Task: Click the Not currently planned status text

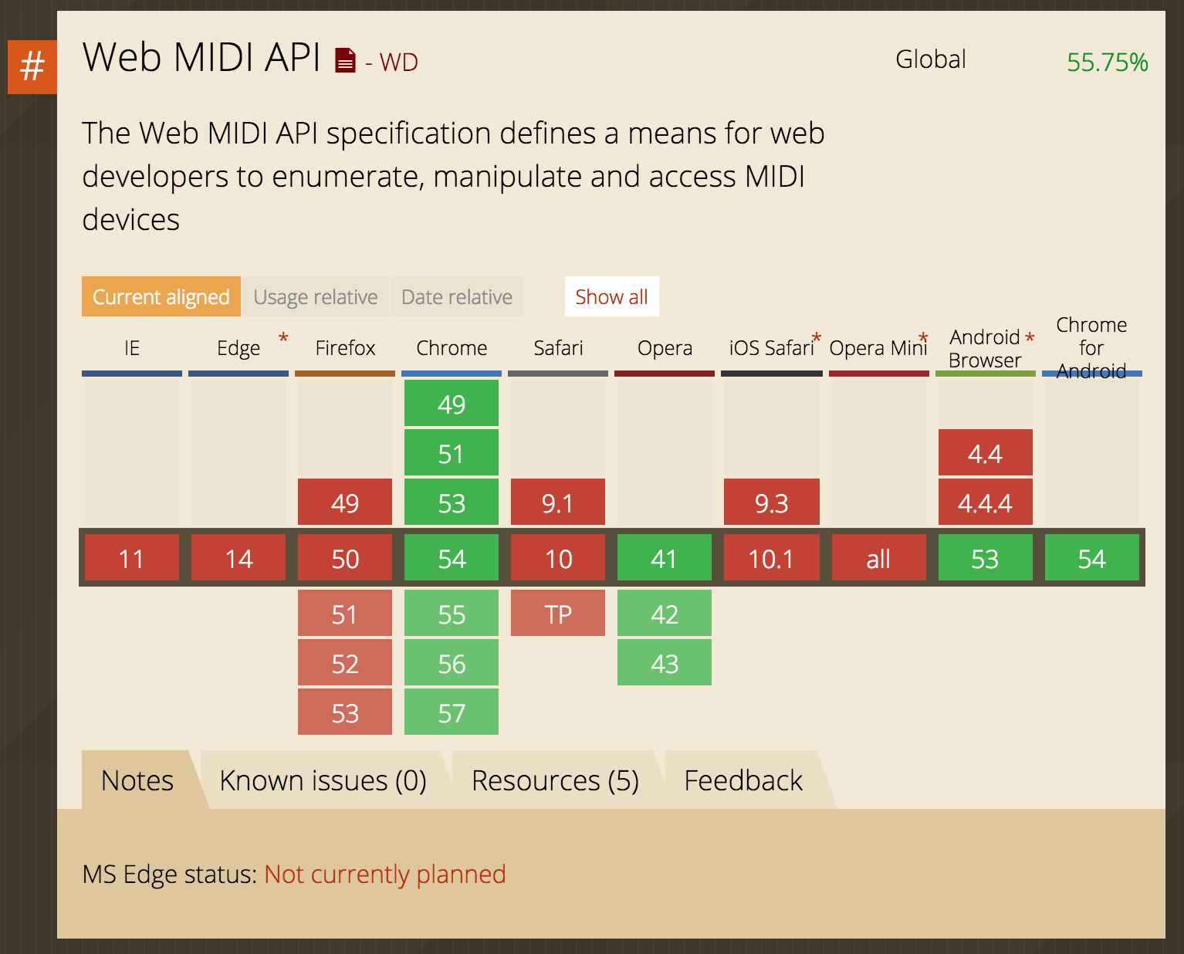Action: [x=384, y=874]
